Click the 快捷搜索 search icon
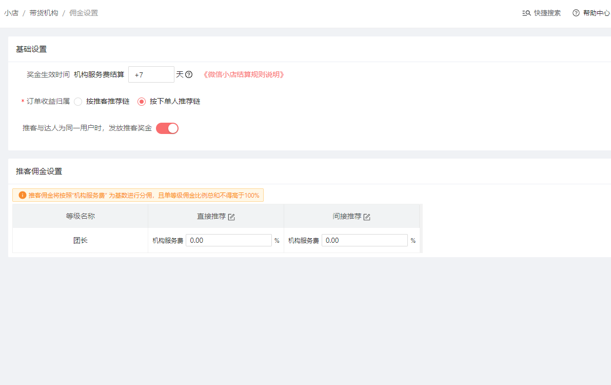The height and width of the screenshot is (385, 611). click(526, 13)
